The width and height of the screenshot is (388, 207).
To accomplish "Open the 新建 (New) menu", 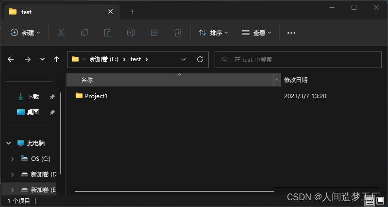I will click(x=25, y=33).
